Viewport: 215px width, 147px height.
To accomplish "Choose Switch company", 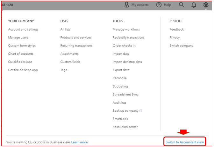I will (181, 45).
